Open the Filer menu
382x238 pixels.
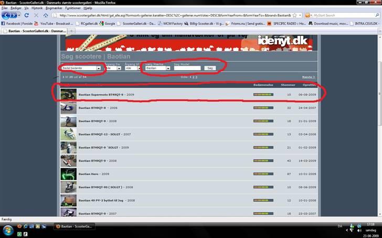click(x=5, y=8)
